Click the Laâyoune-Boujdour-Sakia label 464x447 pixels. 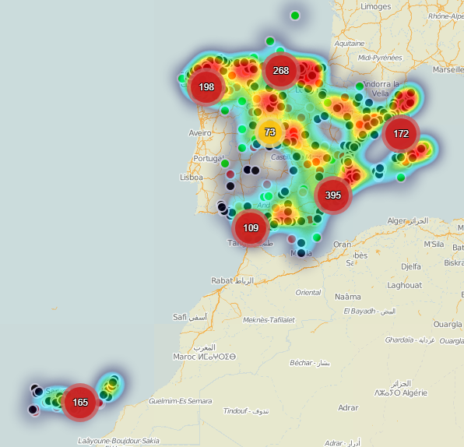coord(118,441)
